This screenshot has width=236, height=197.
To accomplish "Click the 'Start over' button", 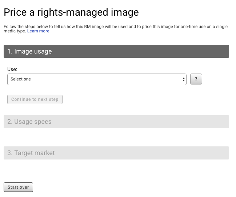I will (18, 187).
